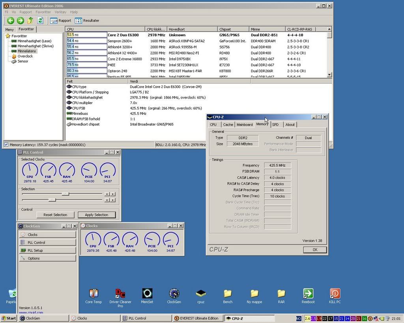Select the Core 2 Duo E6300 result row
404x323 pixels.
pyautogui.click(x=196, y=35)
